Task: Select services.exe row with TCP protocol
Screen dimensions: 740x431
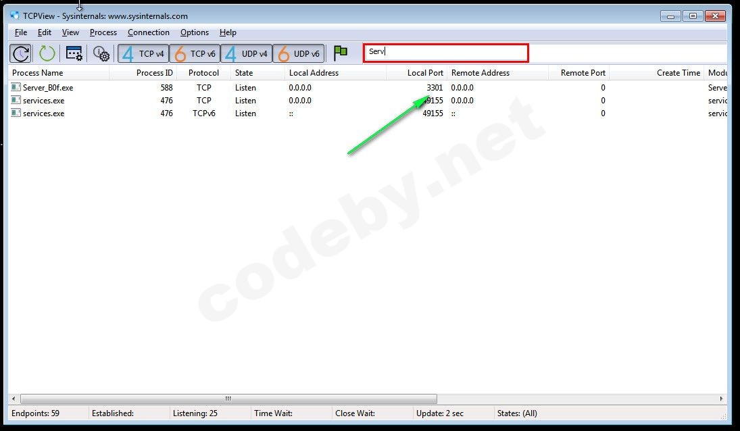Action: 368,101
